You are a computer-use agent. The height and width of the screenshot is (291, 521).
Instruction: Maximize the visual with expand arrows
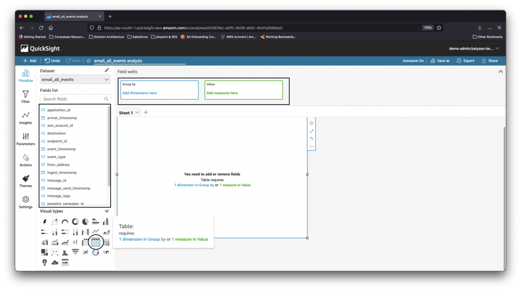click(311, 131)
